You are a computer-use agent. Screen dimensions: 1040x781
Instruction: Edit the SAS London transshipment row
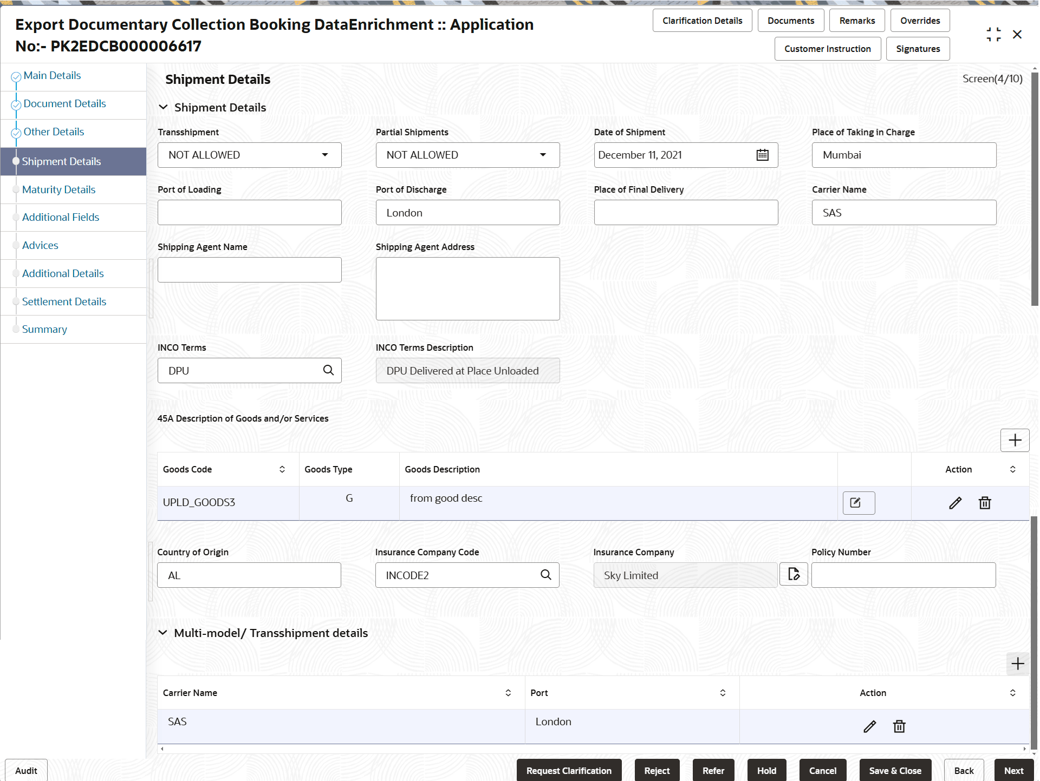(x=869, y=726)
